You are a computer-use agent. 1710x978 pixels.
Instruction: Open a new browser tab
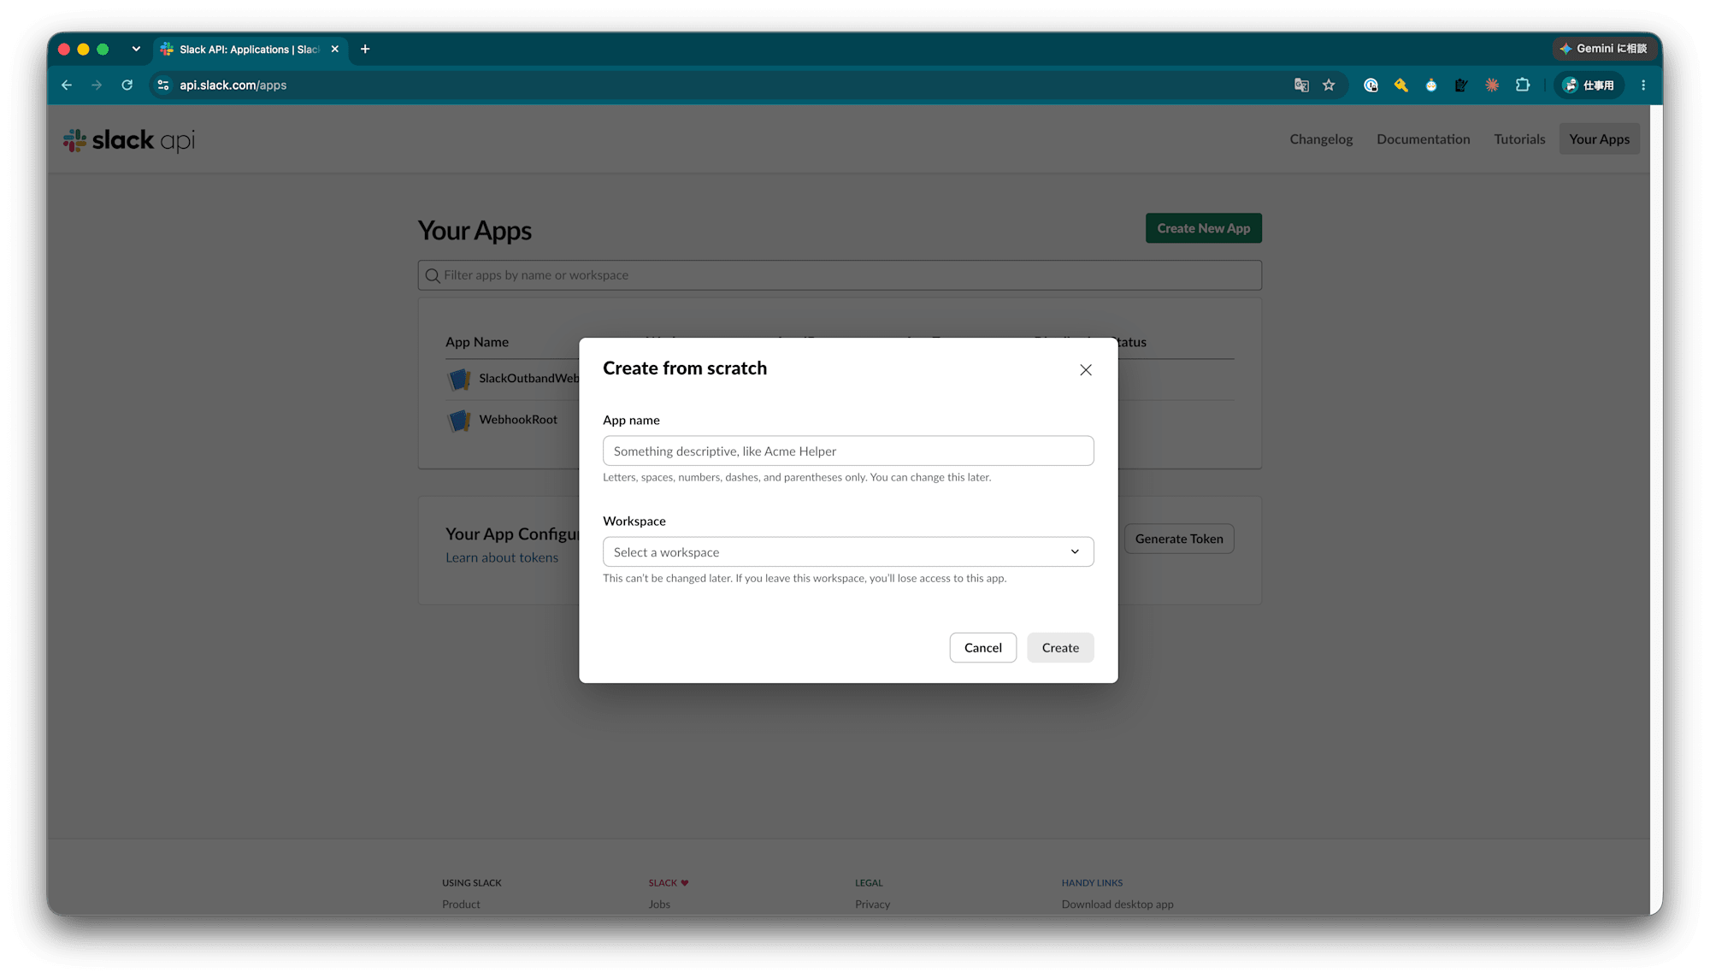pyautogui.click(x=365, y=50)
